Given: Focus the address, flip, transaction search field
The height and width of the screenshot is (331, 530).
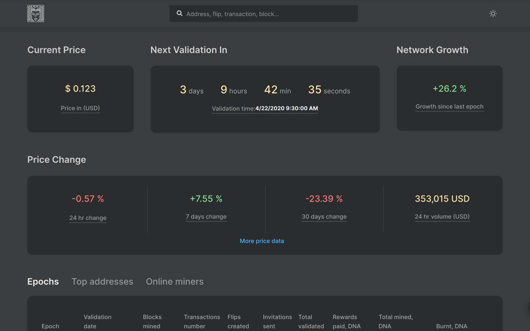Looking at the screenshot, I should 269,14.
